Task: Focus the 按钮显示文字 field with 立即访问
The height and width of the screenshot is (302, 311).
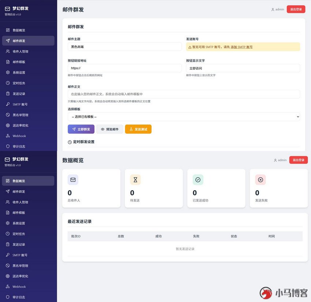Action: tap(243, 68)
